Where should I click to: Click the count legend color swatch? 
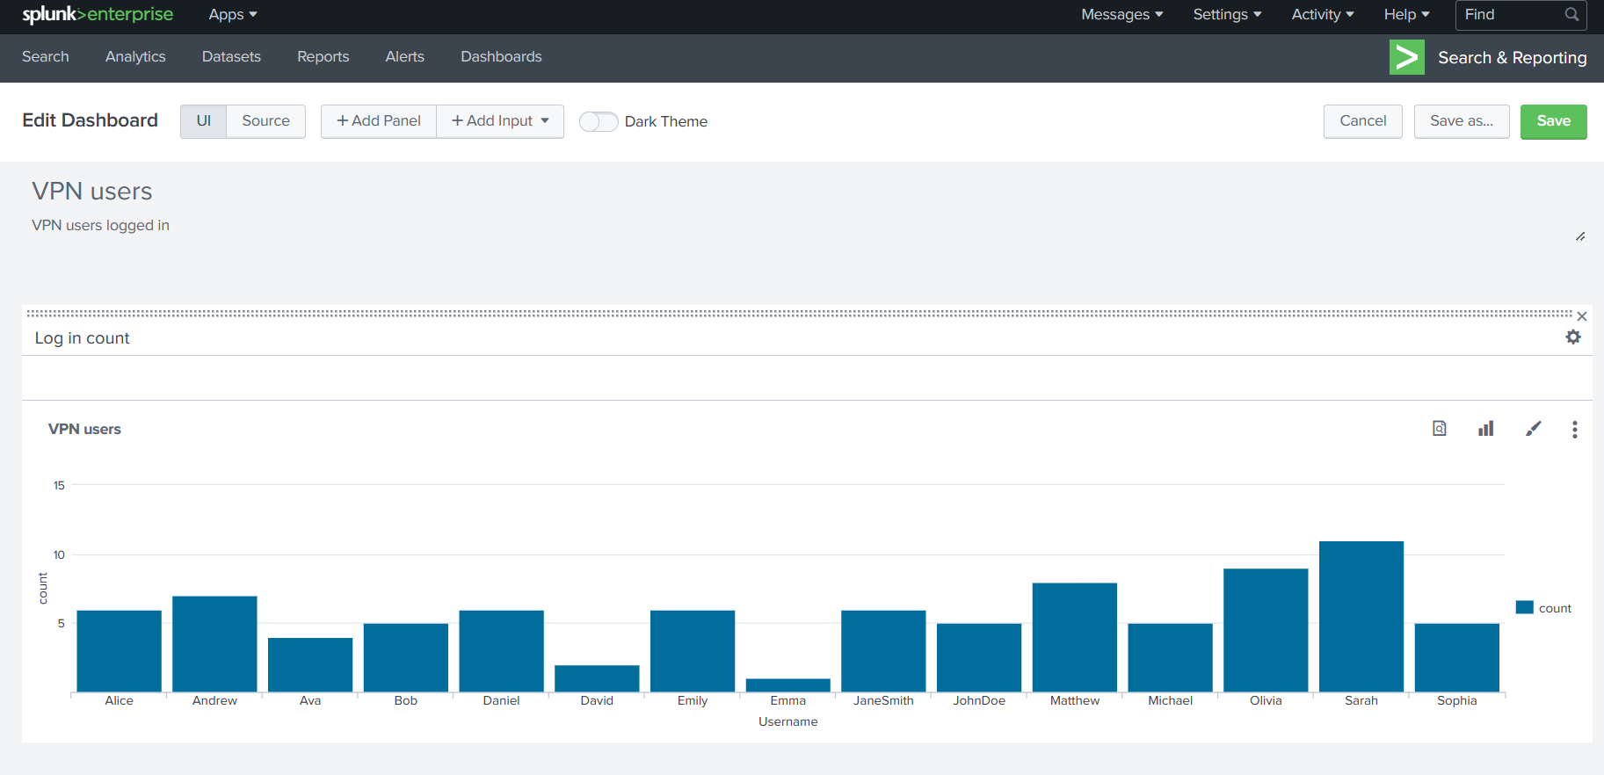pyautogui.click(x=1524, y=608)
